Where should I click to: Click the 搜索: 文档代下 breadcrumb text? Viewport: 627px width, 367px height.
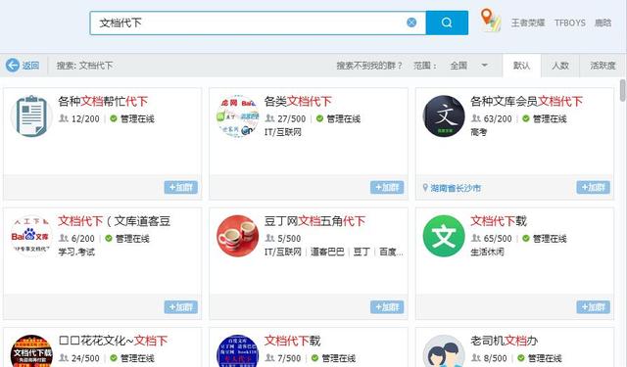(84, 66)
